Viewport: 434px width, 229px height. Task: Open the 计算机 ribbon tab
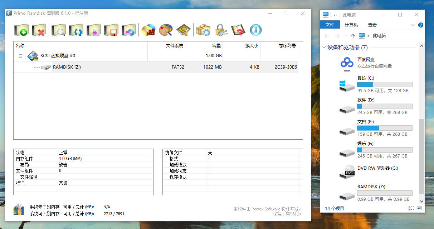pos(351,25)
